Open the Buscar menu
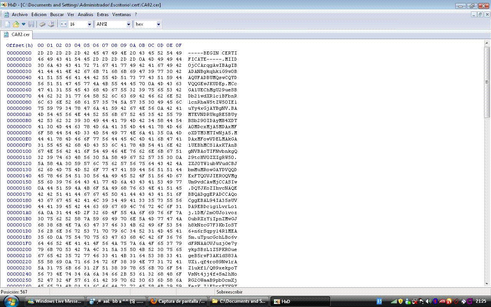This screenshot has width=491, height=307. 57,15
